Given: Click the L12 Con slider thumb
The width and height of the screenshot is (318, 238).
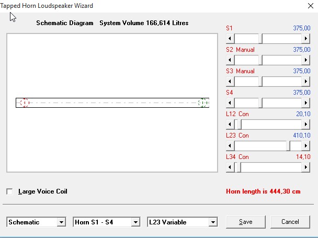Looking at the screenshot, I should pos(240,124).
